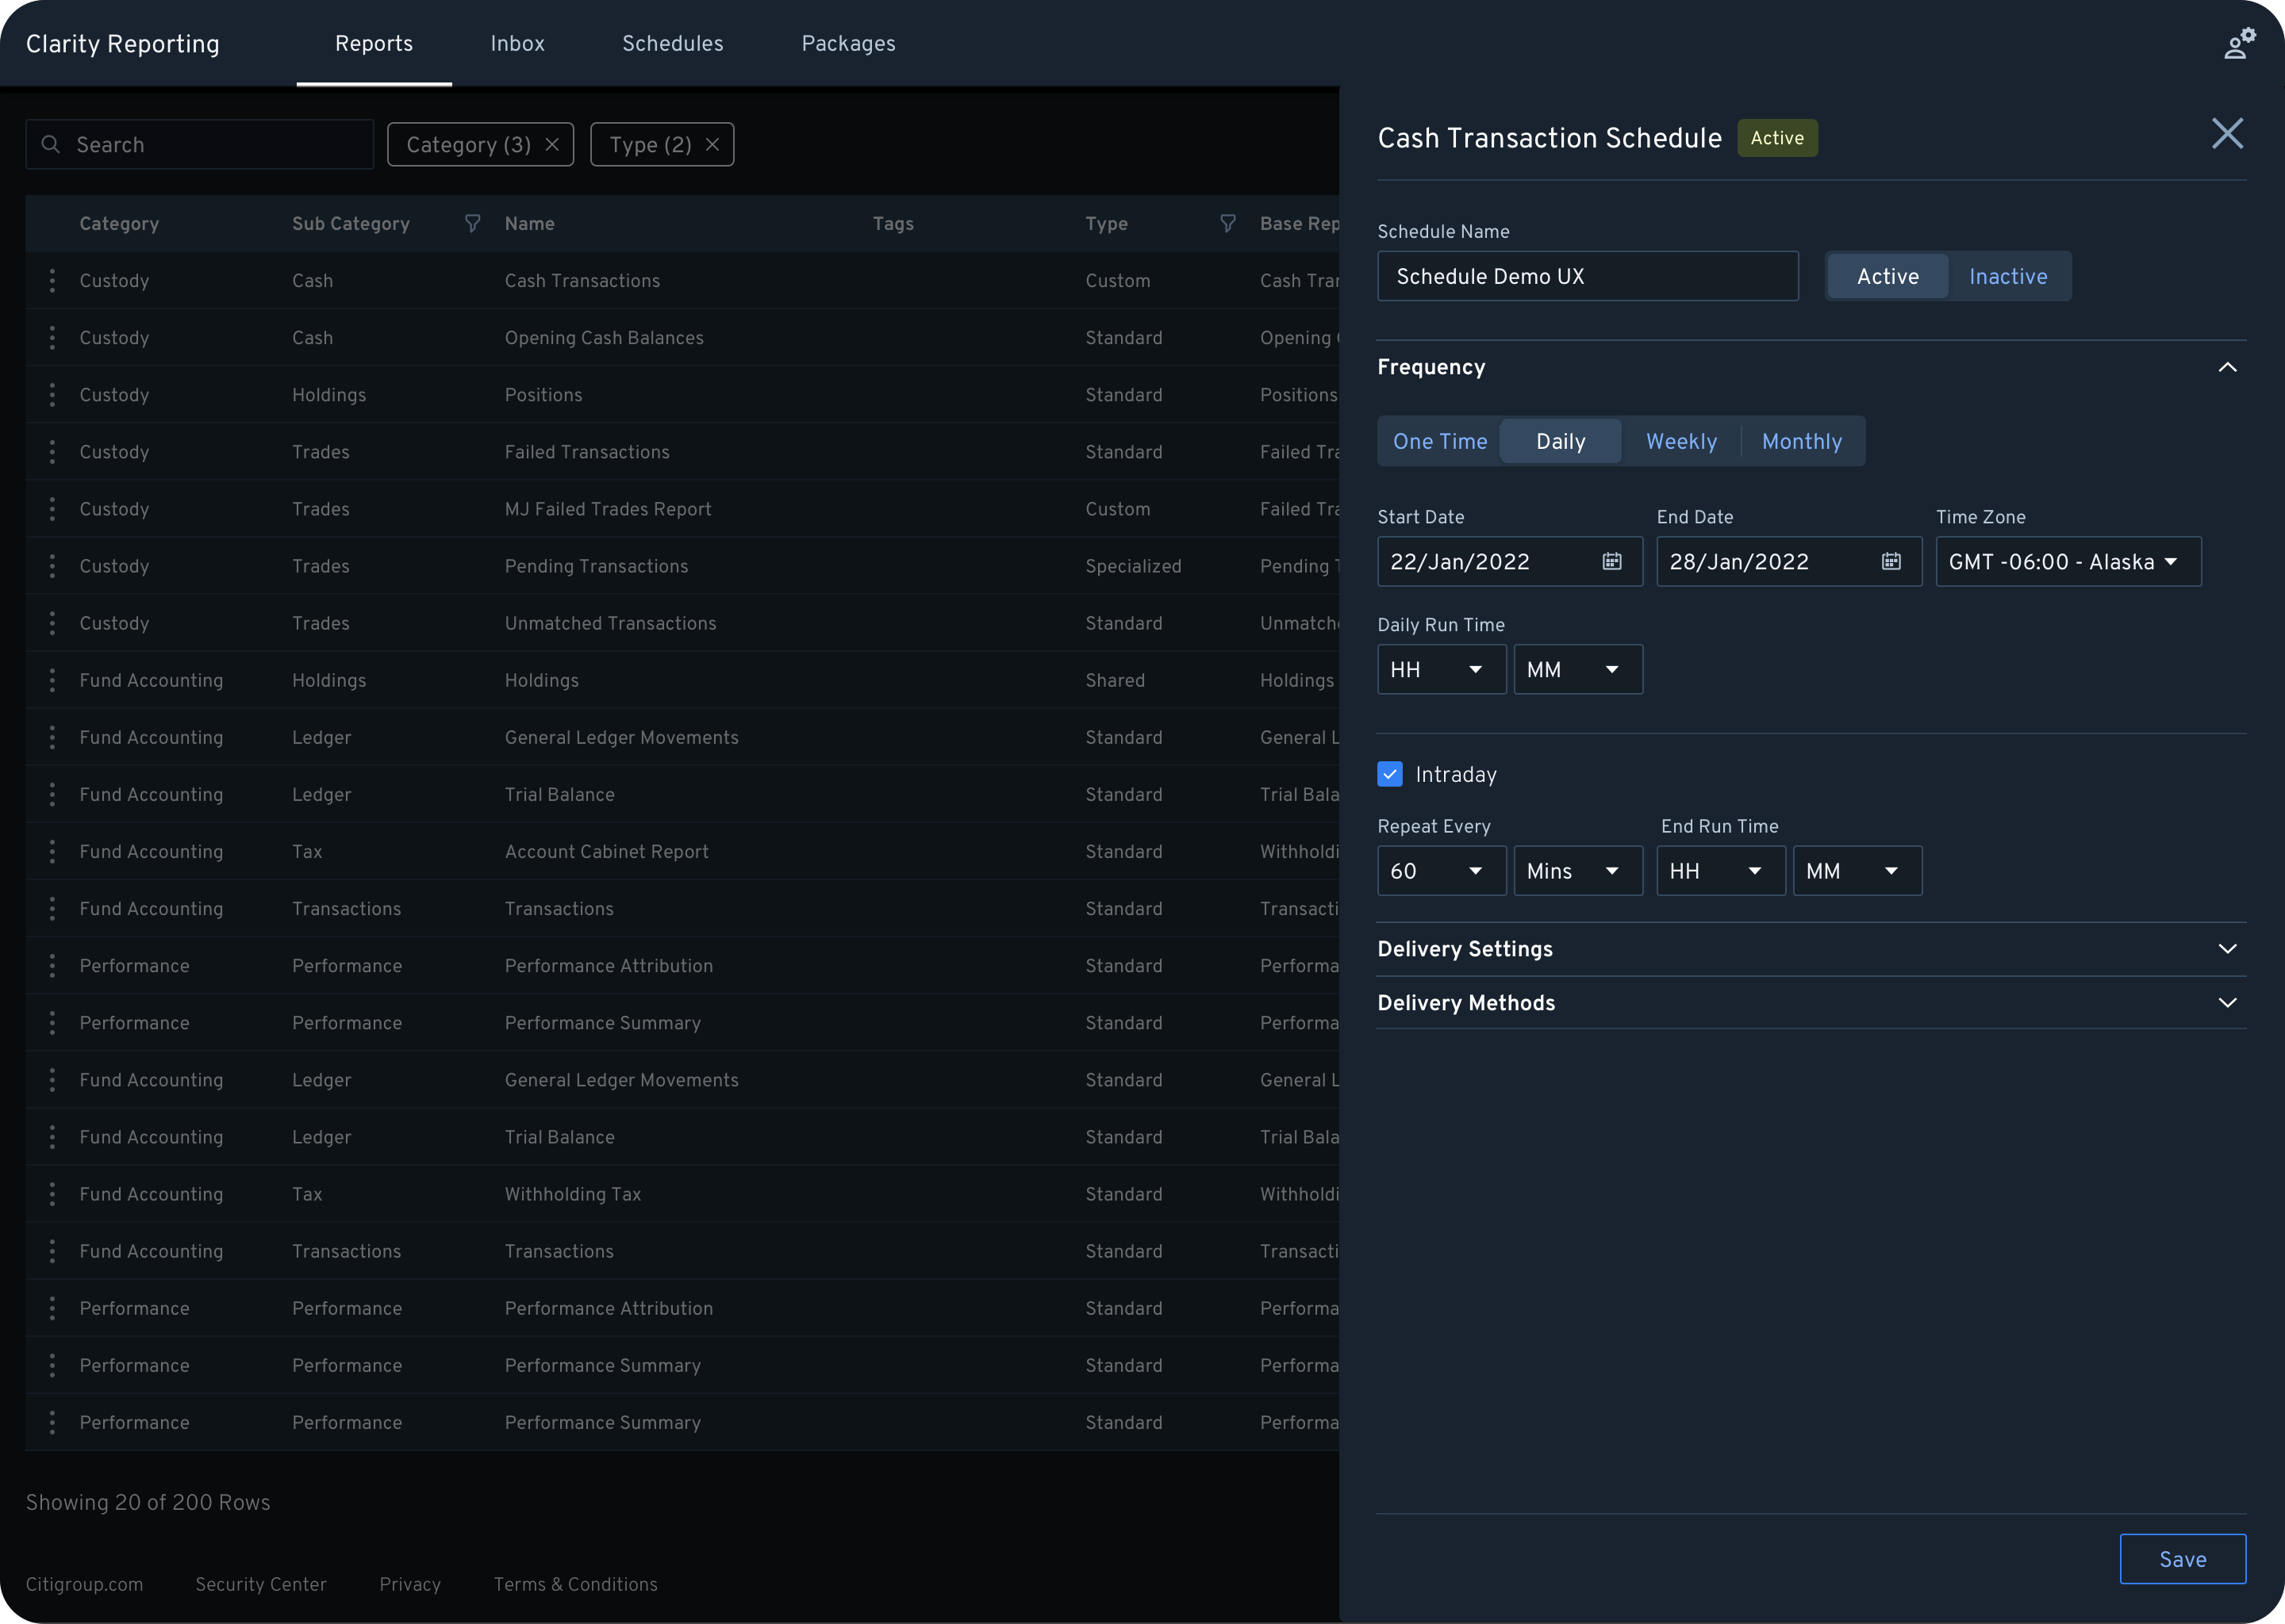Remove the Type (2) filter chip
2285x1624 pixels.
[x=712, y=145]
